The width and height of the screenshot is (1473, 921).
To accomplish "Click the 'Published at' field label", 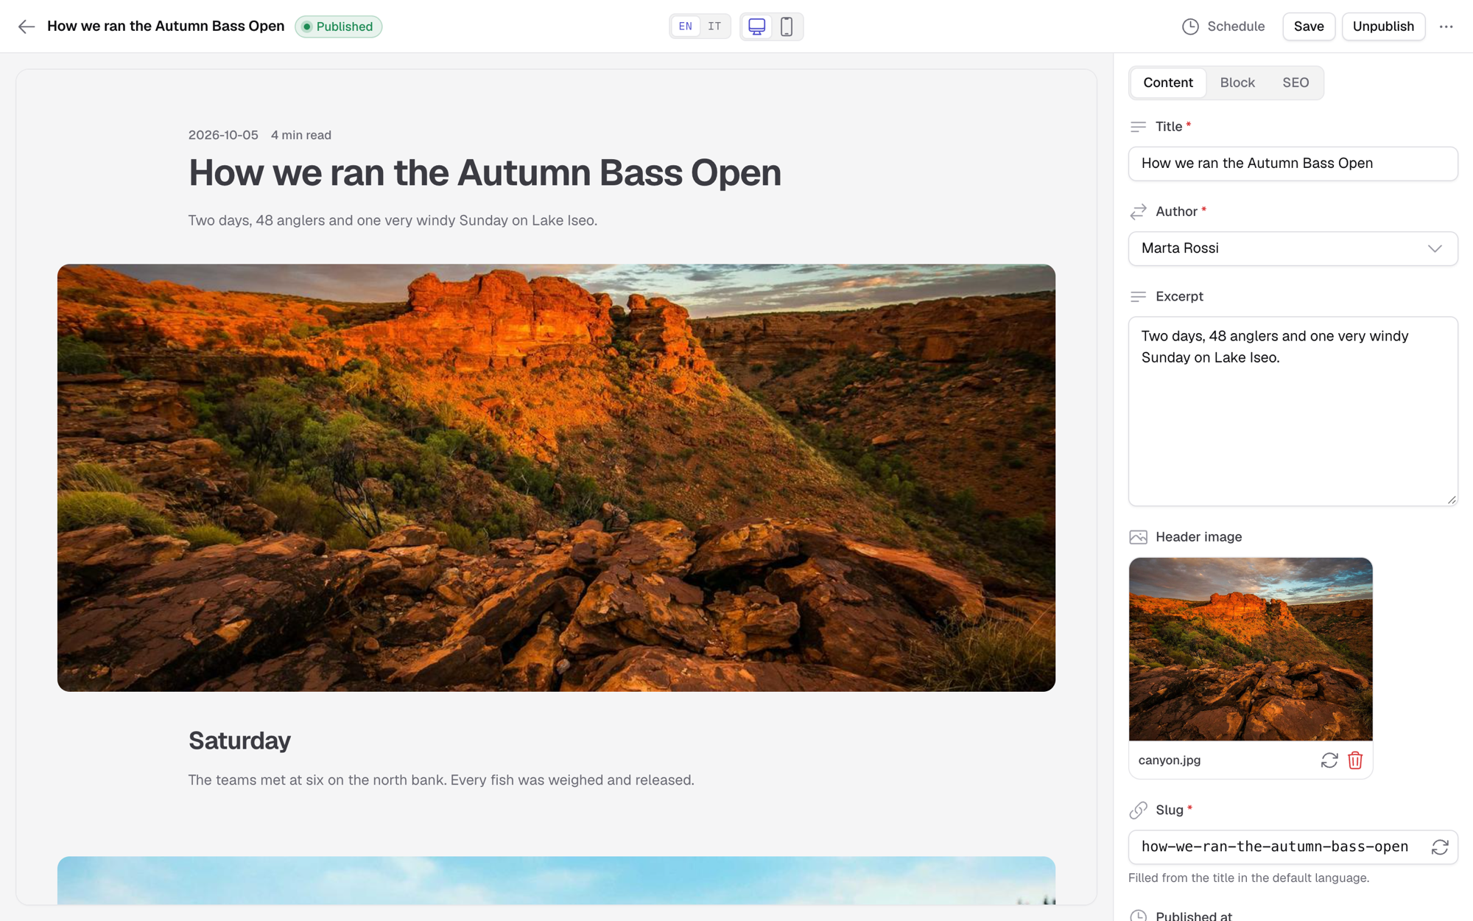I will pyautogui.click(x=1194, y=916).
